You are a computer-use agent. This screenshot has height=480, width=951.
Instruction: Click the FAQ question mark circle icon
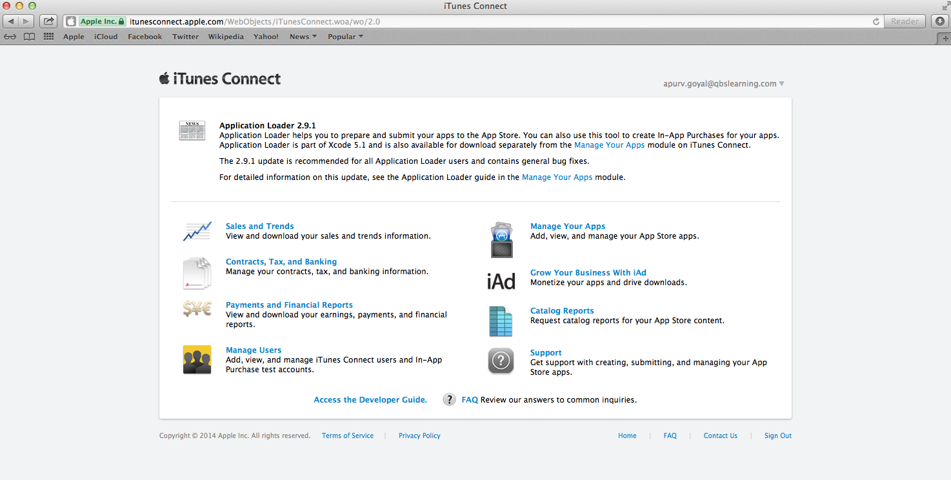click(450, 400)
